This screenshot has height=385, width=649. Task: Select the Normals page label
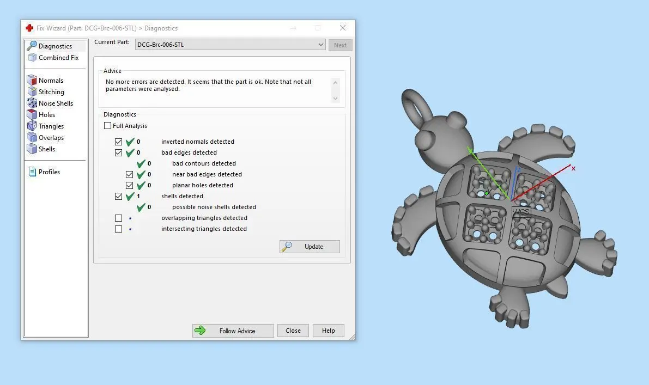[51, 80]
